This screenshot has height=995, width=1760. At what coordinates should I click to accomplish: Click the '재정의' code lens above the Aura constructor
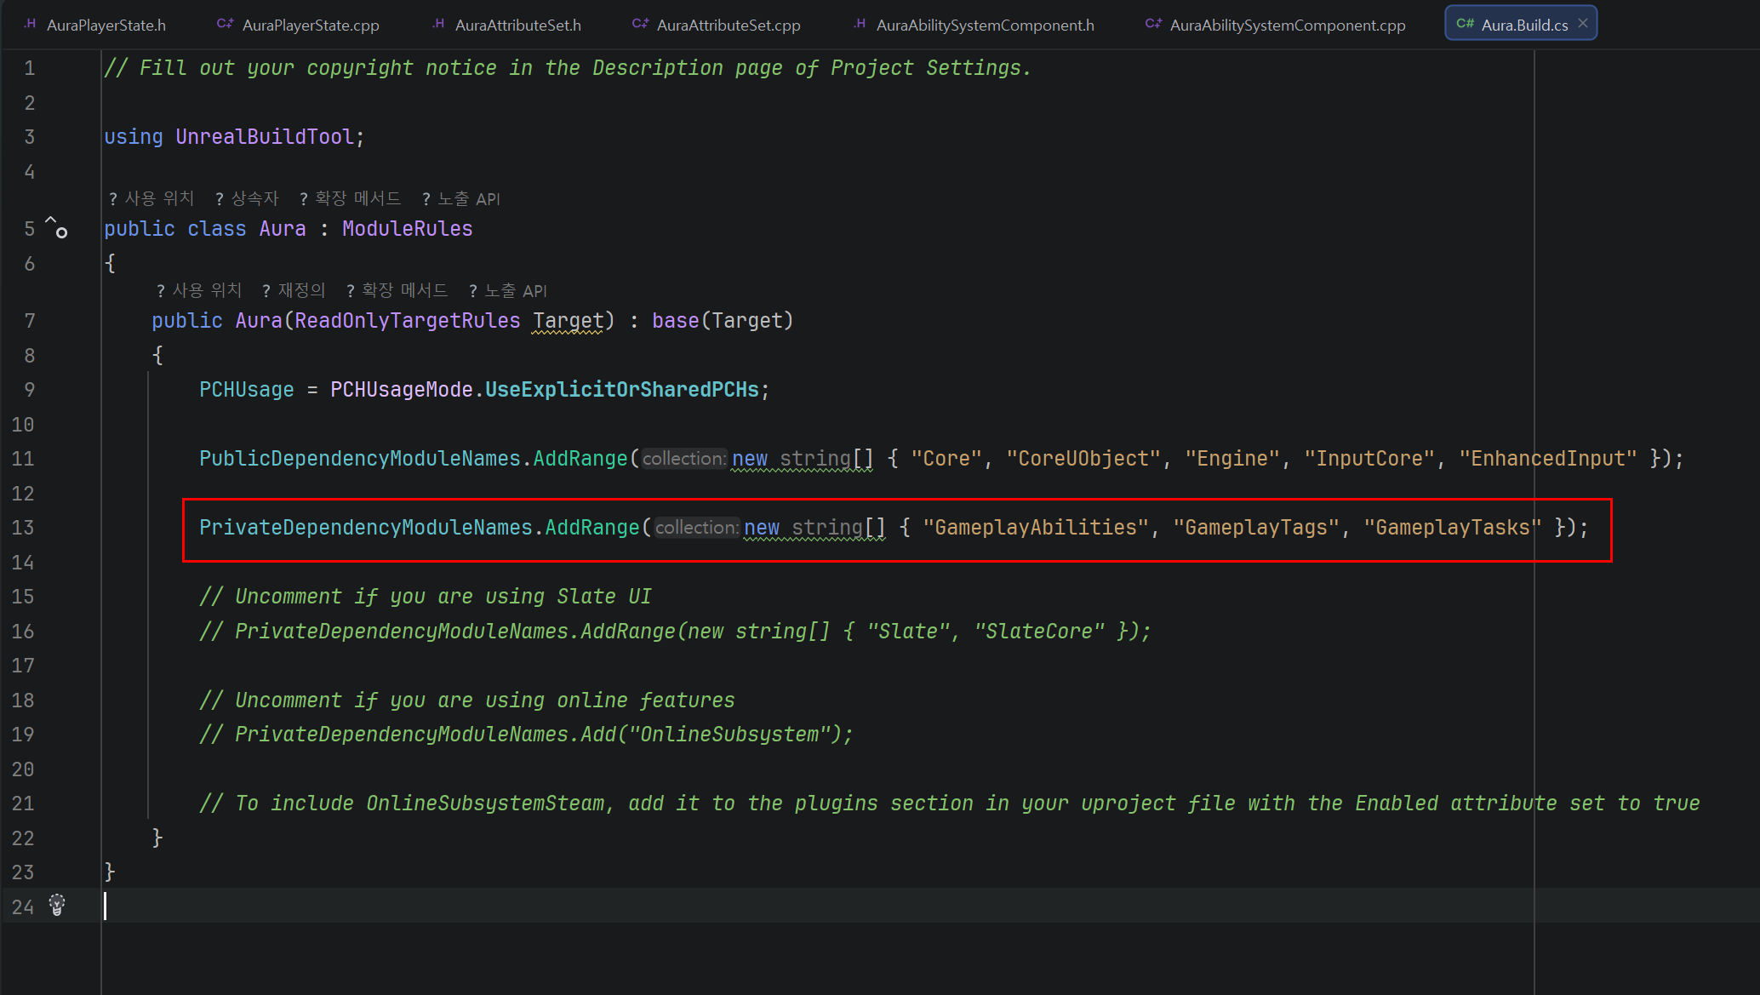(x=301, y=290)
